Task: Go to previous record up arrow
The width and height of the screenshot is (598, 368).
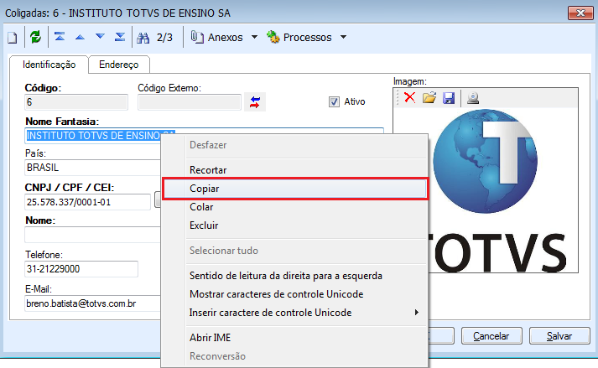Action: click(80, 37)
